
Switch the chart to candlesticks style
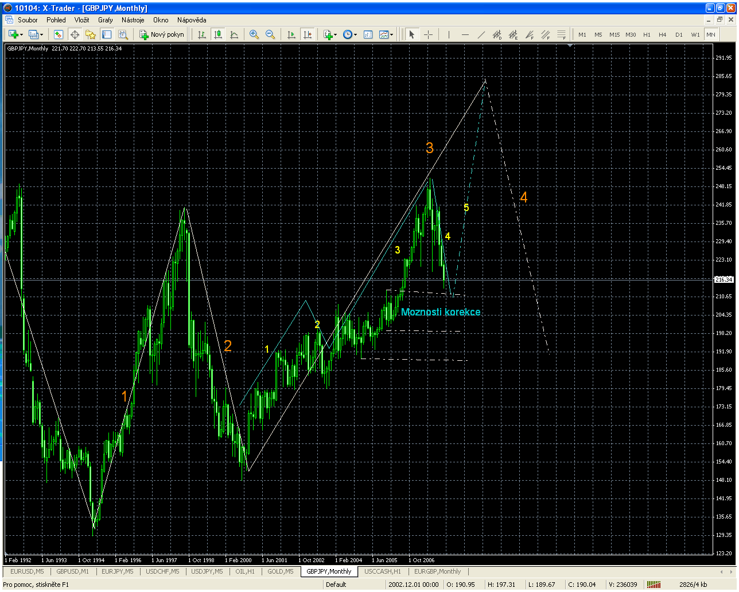218,34
